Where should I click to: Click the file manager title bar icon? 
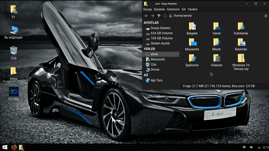point(146,4)
